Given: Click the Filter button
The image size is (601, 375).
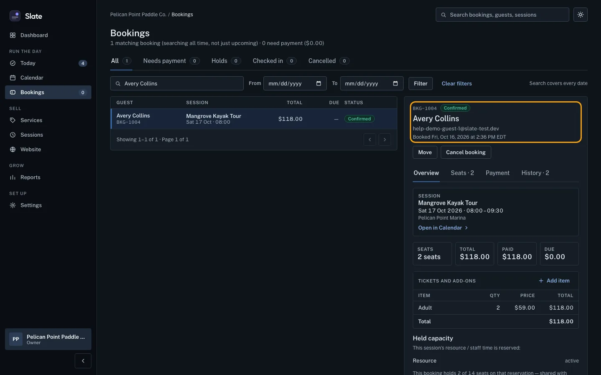Looking at the screenshot, I should [421, 83].
